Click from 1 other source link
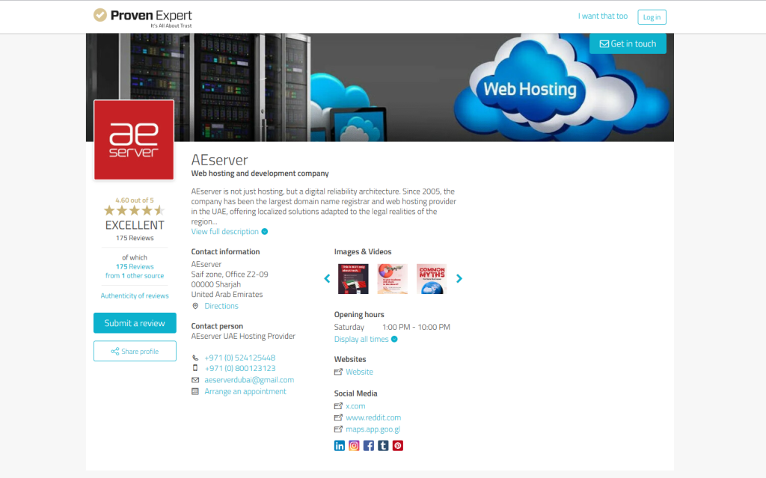This screenshot has height=478, width=766. coord(135,276)
